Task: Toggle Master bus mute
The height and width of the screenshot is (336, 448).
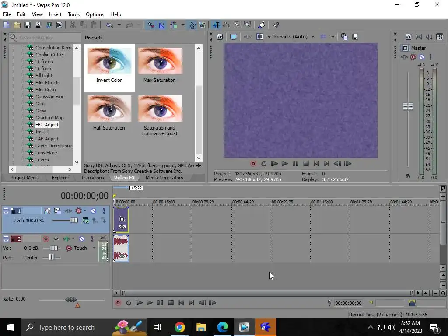Action: [x=421, y=57]
